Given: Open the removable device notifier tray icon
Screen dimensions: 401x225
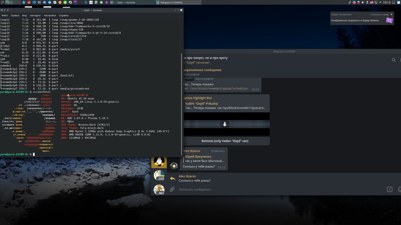Looking at the screenshot, I should pyautogui.click(x=367, y=2).
